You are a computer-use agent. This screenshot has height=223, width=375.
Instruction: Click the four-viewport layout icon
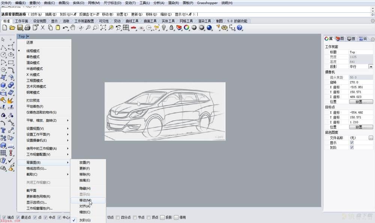tap(126, 28)
